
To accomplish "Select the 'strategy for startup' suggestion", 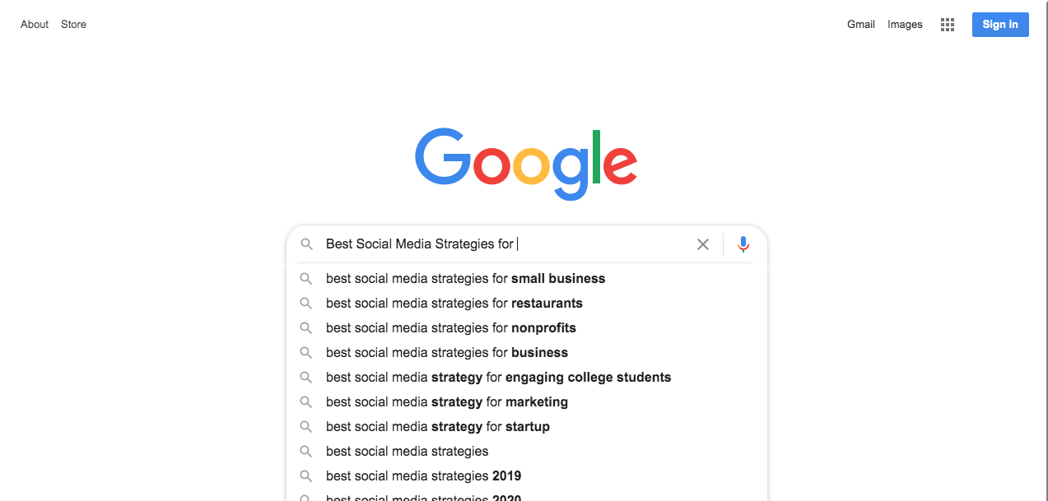I will pyautogui.click(x=437, y=427).
